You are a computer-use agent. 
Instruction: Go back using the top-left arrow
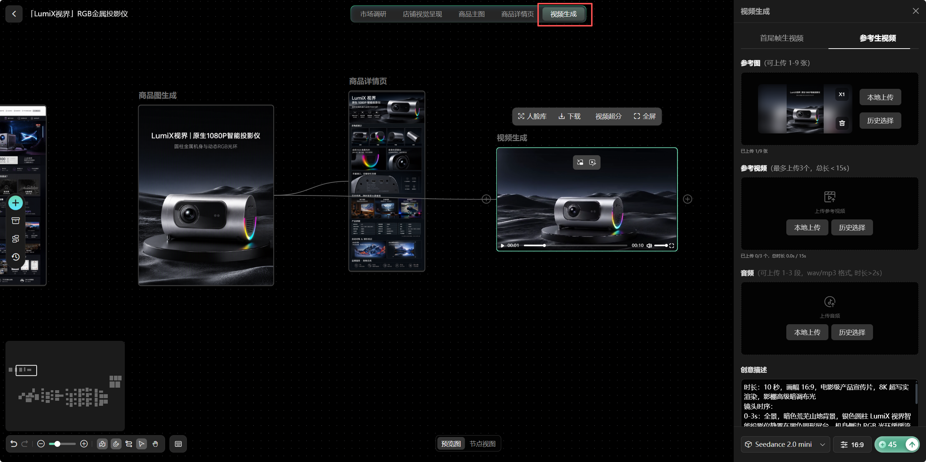click(x=14, y=14)
